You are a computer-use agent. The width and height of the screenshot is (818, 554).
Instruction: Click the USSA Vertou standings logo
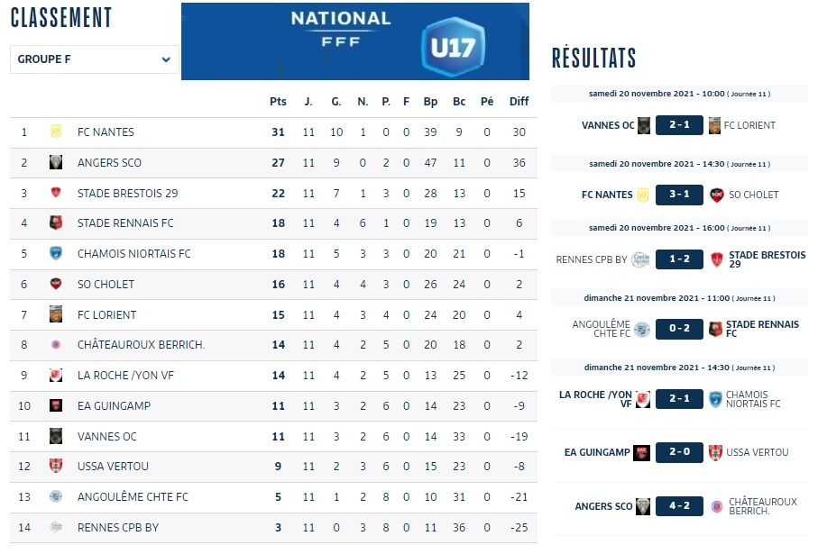(x=56, y=467)
